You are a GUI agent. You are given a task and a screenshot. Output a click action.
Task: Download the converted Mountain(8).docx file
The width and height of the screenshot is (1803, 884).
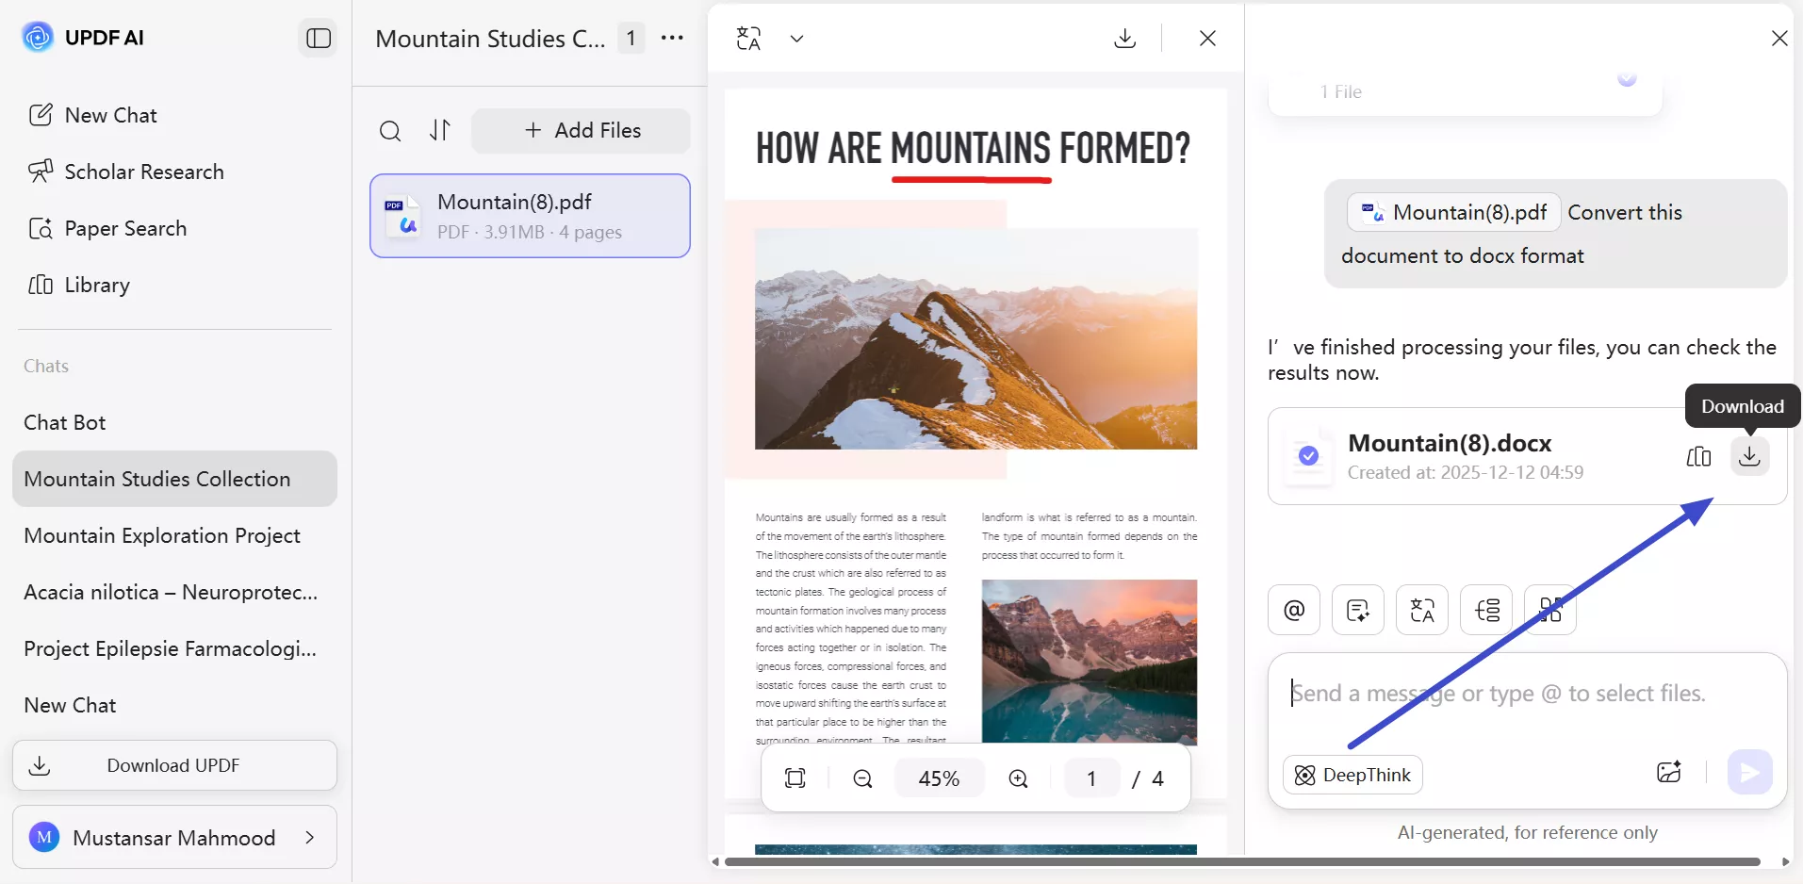pyautogui.click(x=1749, y=456)
